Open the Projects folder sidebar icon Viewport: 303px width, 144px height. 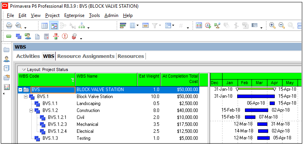point(6,50)
